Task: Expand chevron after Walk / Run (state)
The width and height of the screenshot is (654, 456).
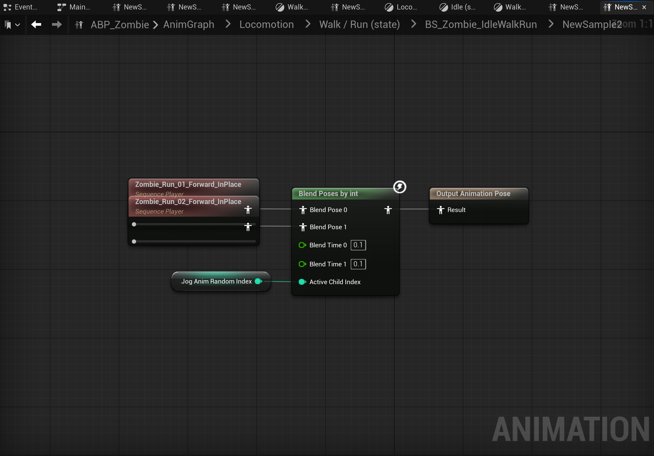Action: 414,24
